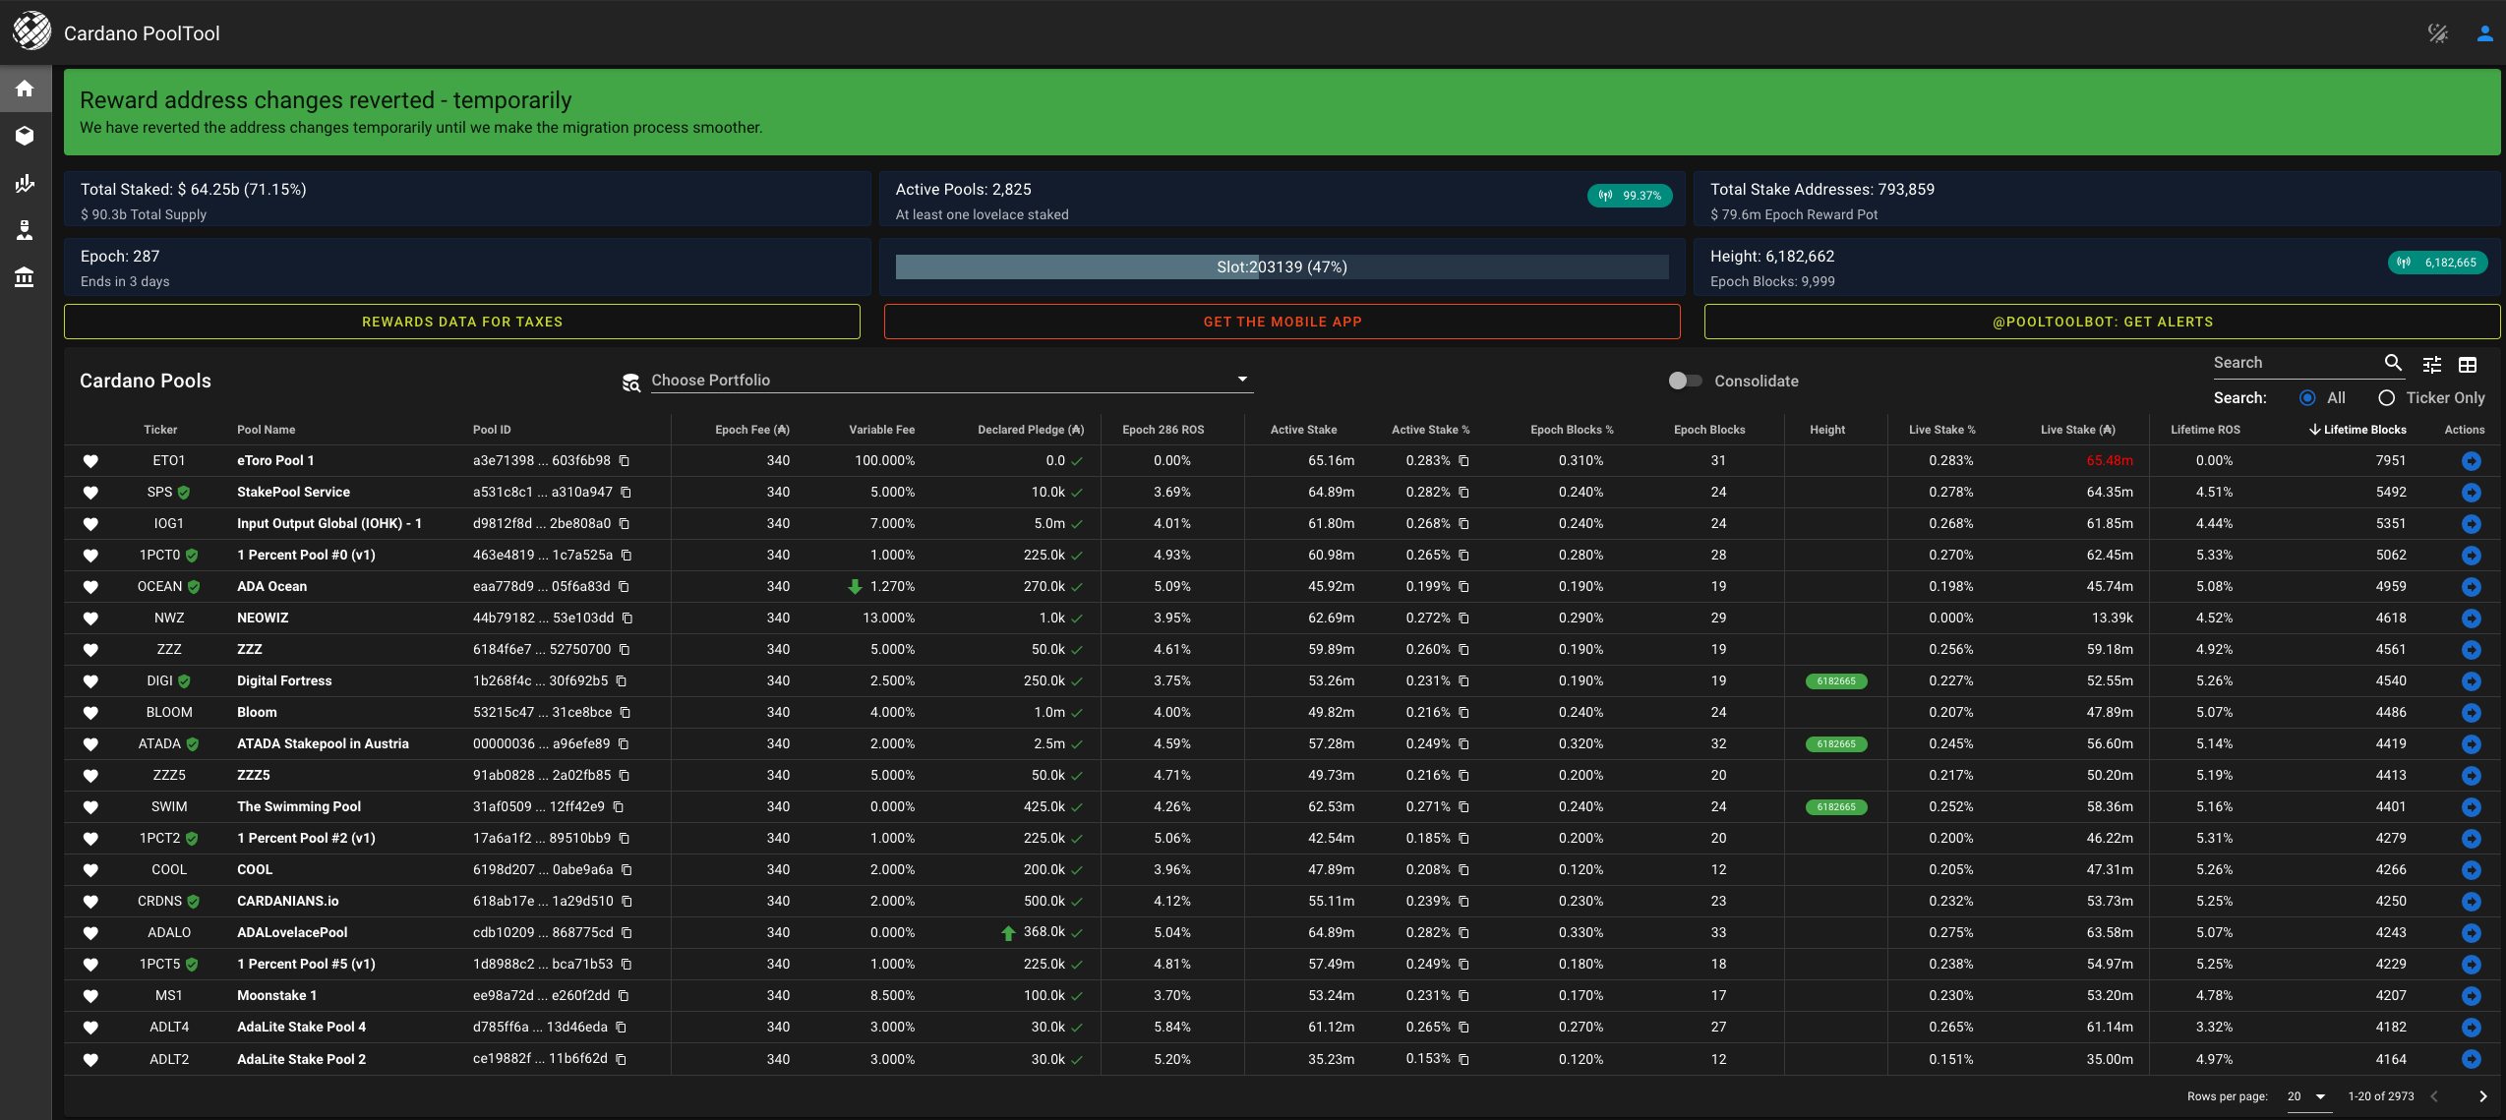Copy the eToro Pool 1 pool ID

pyautogui.click(x=626, y=461)
